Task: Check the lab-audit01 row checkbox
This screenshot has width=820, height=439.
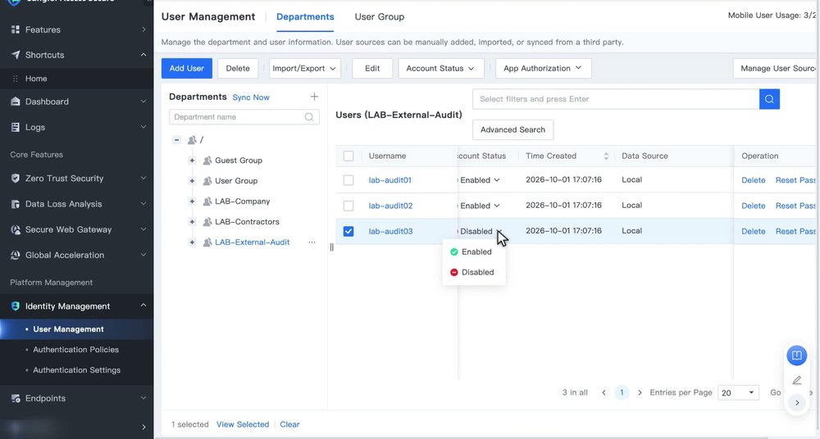Action: pos(348,180)
